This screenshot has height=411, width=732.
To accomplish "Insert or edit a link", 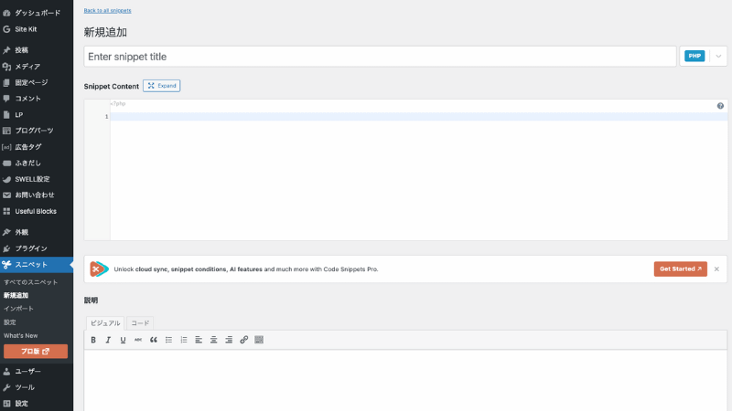I will (243, 340).
